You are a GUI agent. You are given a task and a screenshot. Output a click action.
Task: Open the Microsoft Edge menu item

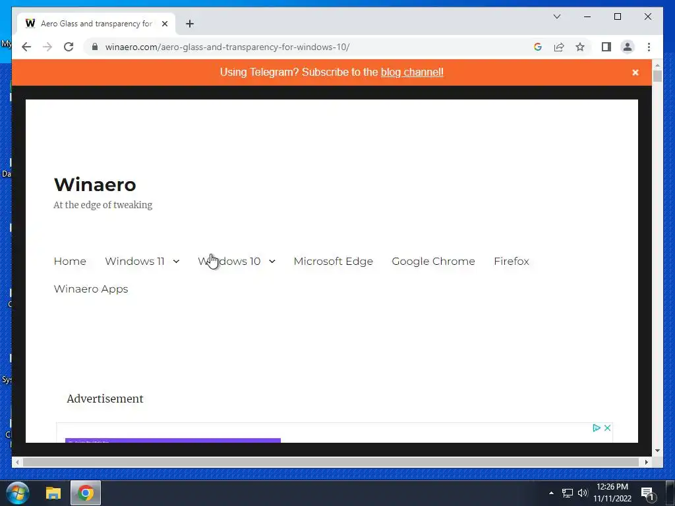click(x=333, y=261)
